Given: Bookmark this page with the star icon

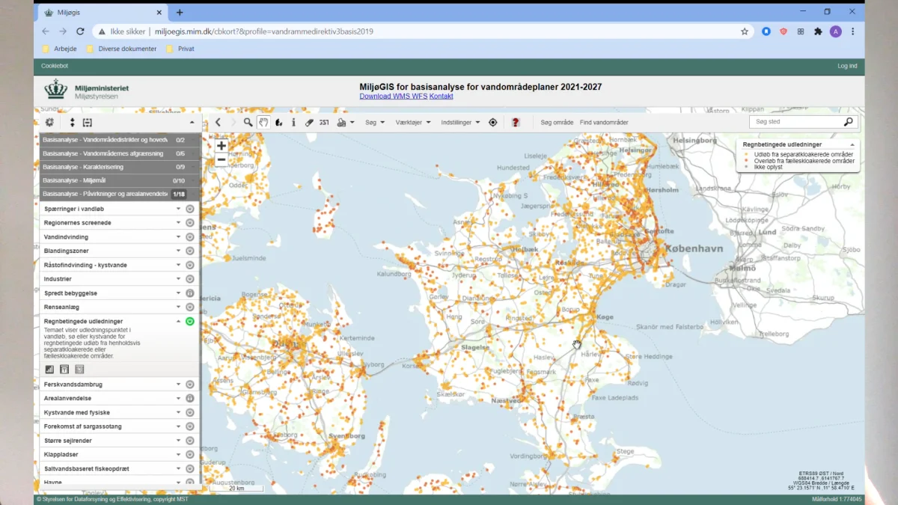Looking at the screenshot, I should click(x=745, y=31).
